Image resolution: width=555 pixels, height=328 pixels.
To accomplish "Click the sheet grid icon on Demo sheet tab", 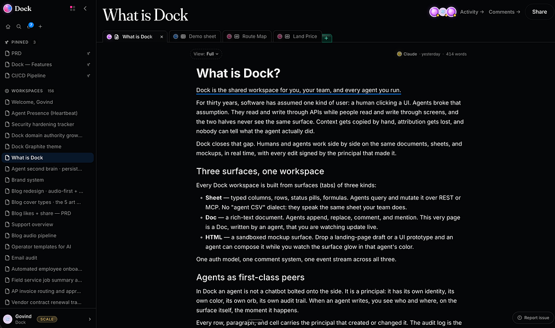I will tap(183, 37).
